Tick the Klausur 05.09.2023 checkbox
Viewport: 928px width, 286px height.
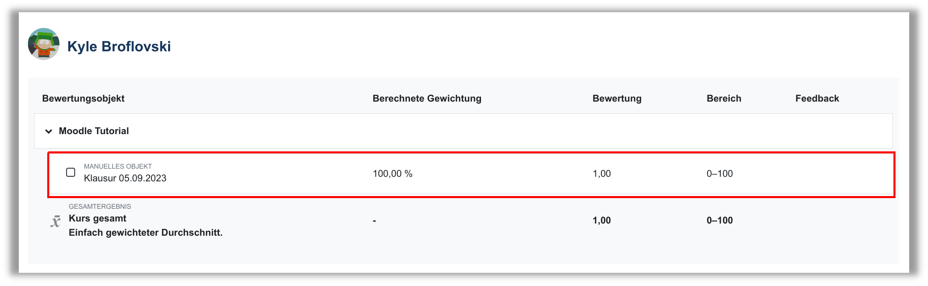(71, 173)
